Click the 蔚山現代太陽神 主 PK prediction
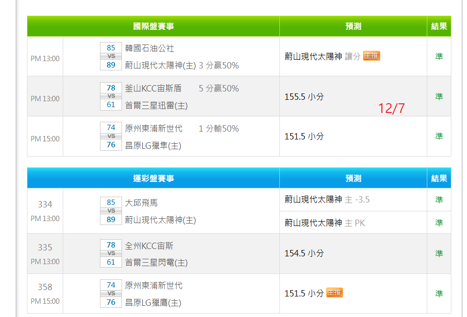This screenshot has width=467, height=317. (324, 223)
